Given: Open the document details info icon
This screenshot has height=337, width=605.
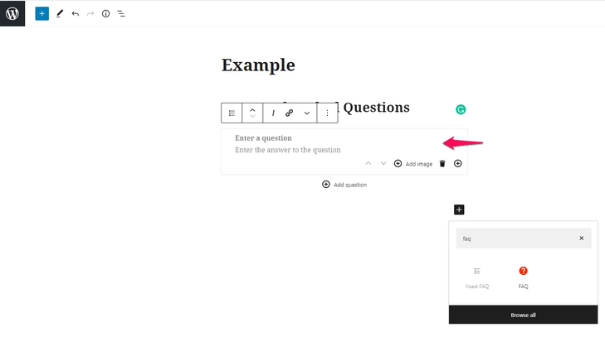Looking at the screenshot, I should [105, 14].
